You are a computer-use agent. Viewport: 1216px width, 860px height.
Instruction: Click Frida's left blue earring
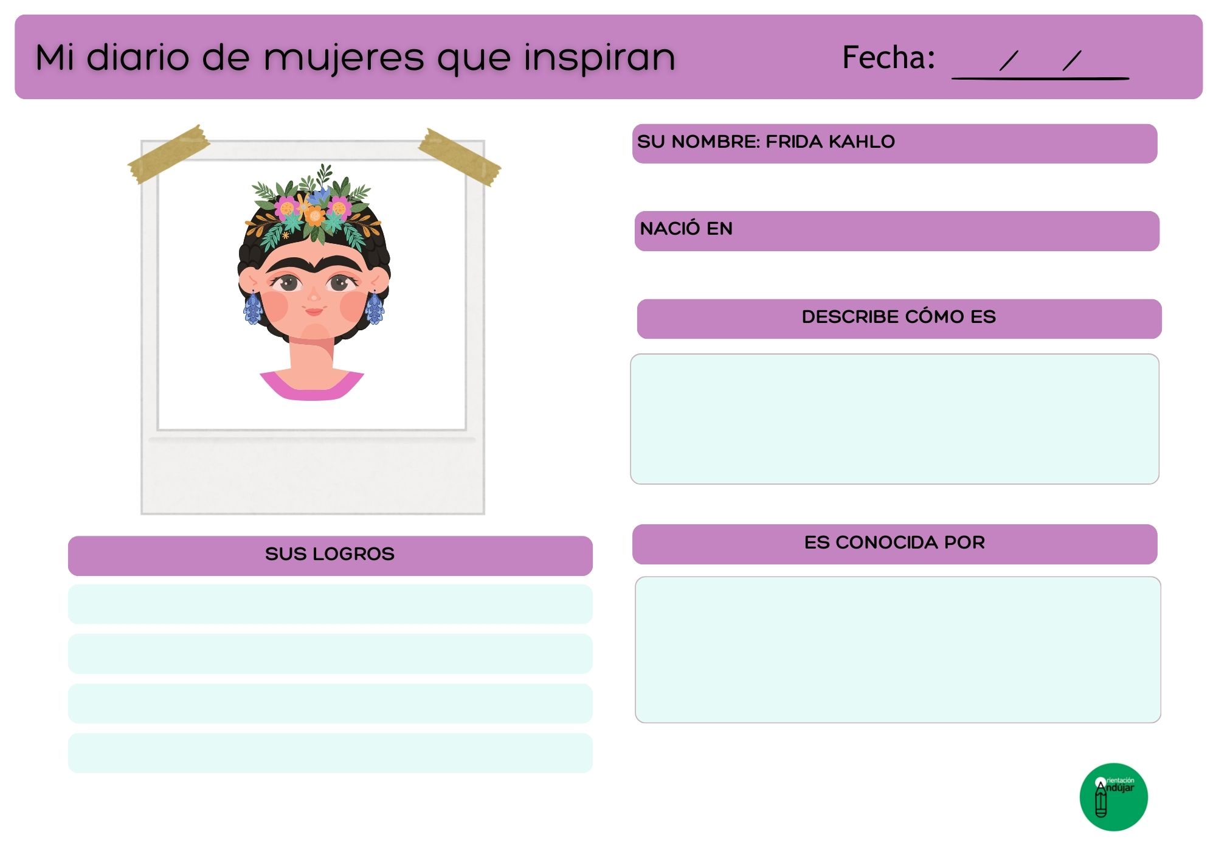[x=252, y=308]
